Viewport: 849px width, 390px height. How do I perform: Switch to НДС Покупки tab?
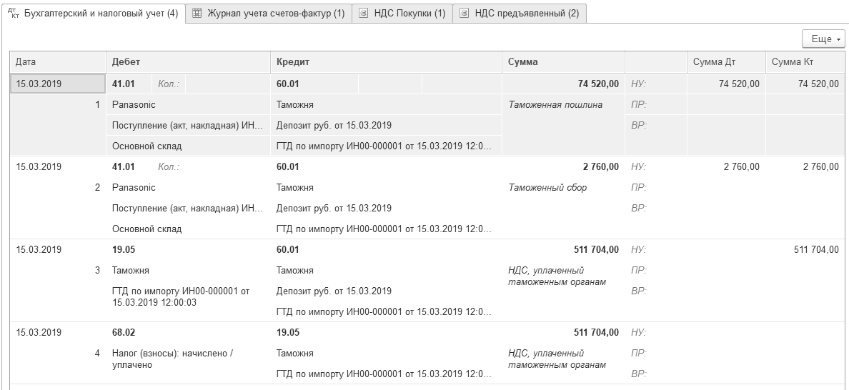pyautogui.click(x=409, y=14)
